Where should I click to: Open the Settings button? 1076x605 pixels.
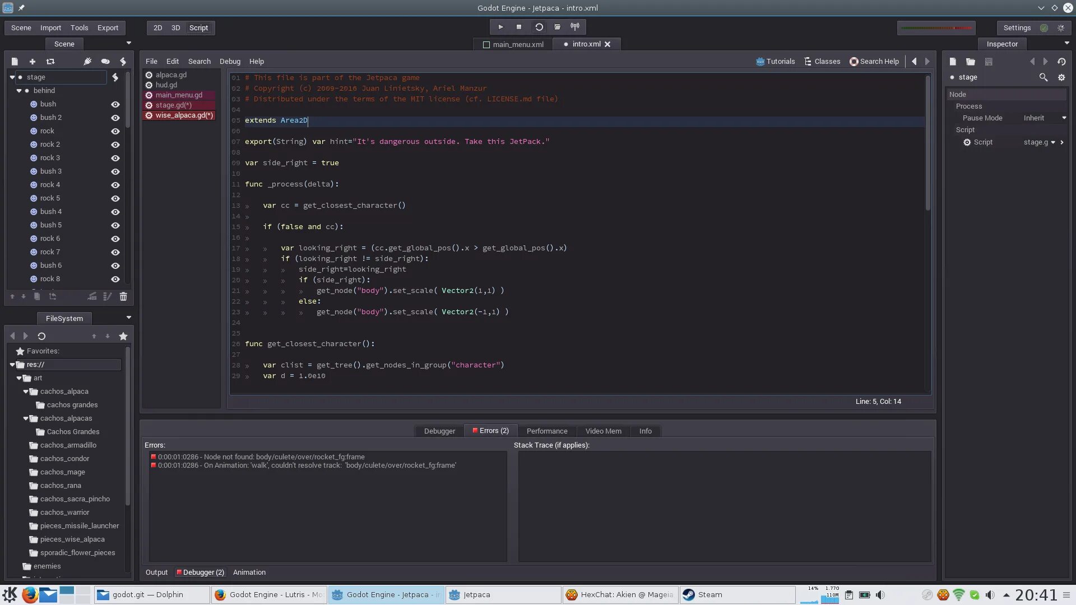click(x=1017, y=27)
